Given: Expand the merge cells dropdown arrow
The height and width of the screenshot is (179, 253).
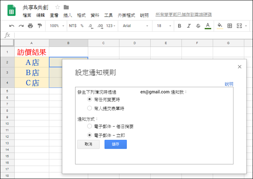Looking at the screenshot, I should coord(246,26).
